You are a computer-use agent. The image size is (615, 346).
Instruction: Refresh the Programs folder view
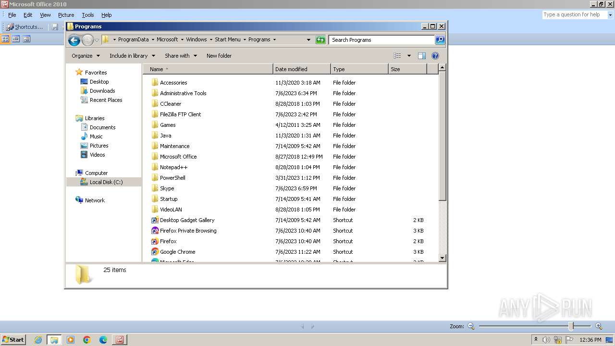[320, 40]
